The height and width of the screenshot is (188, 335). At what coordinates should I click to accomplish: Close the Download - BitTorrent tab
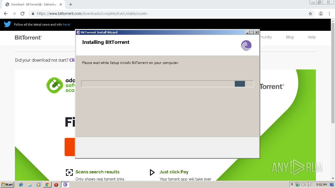coord(61,4)
